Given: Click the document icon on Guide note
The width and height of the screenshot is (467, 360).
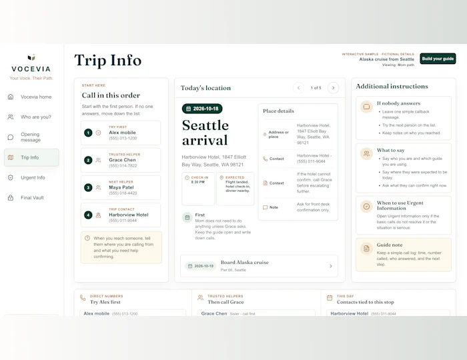Looking at the screenshot, I should coord(367,249).
